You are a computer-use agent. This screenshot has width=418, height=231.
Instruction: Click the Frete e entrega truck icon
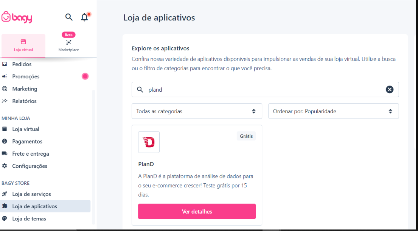tap(5, 154)
